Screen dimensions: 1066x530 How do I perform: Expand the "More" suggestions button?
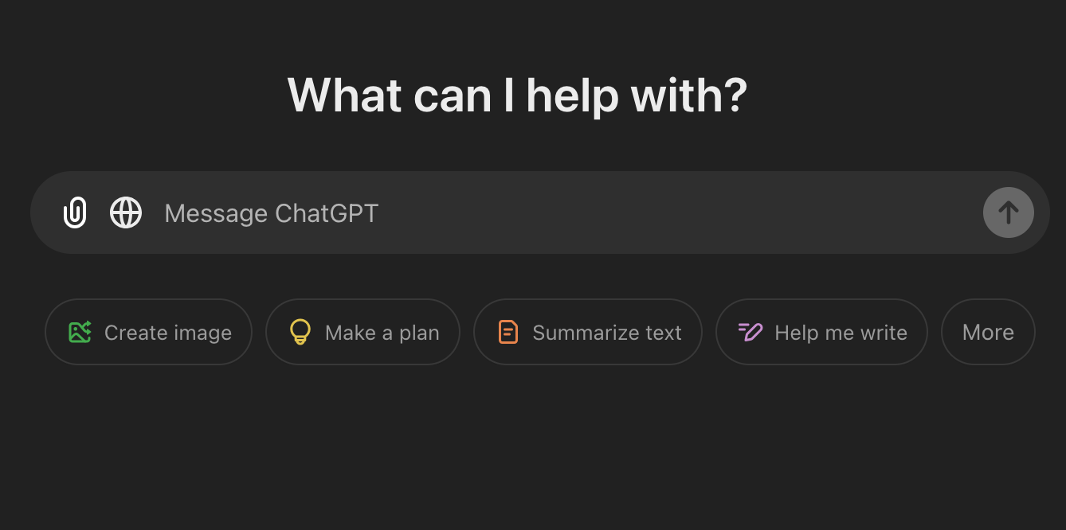click(988, 332)
